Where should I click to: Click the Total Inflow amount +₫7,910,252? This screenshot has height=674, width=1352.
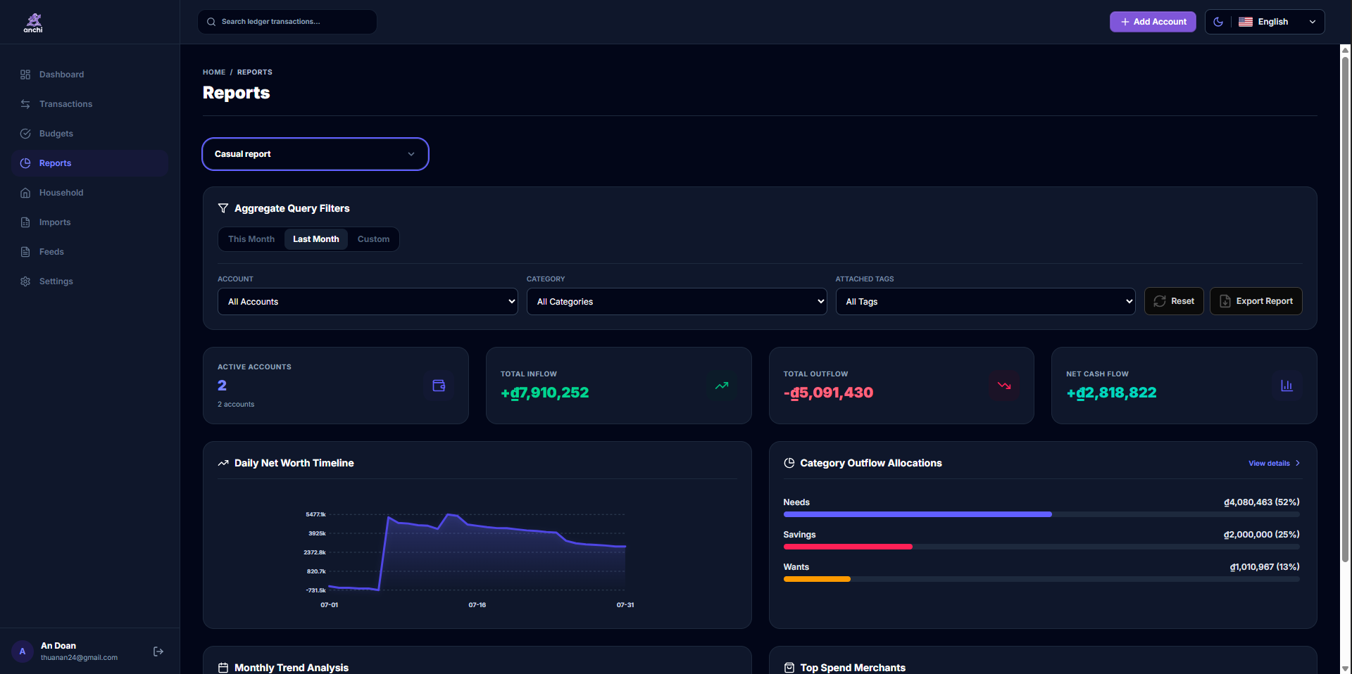pyautogui.click(x=545, y=393)
